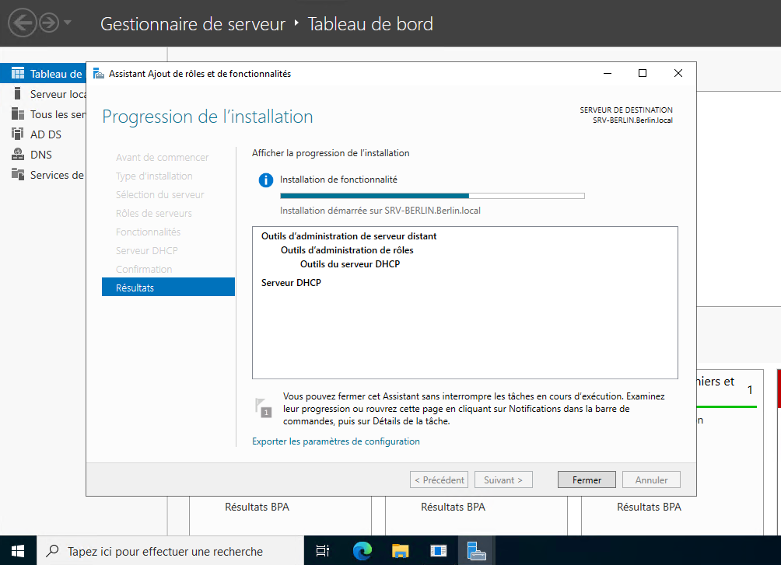Launch Microsoft Edge from the taskbar

click(362, 551)
